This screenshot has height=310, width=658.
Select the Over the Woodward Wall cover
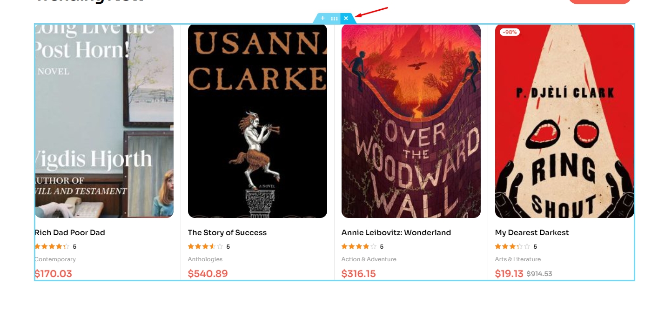point(411,121)
